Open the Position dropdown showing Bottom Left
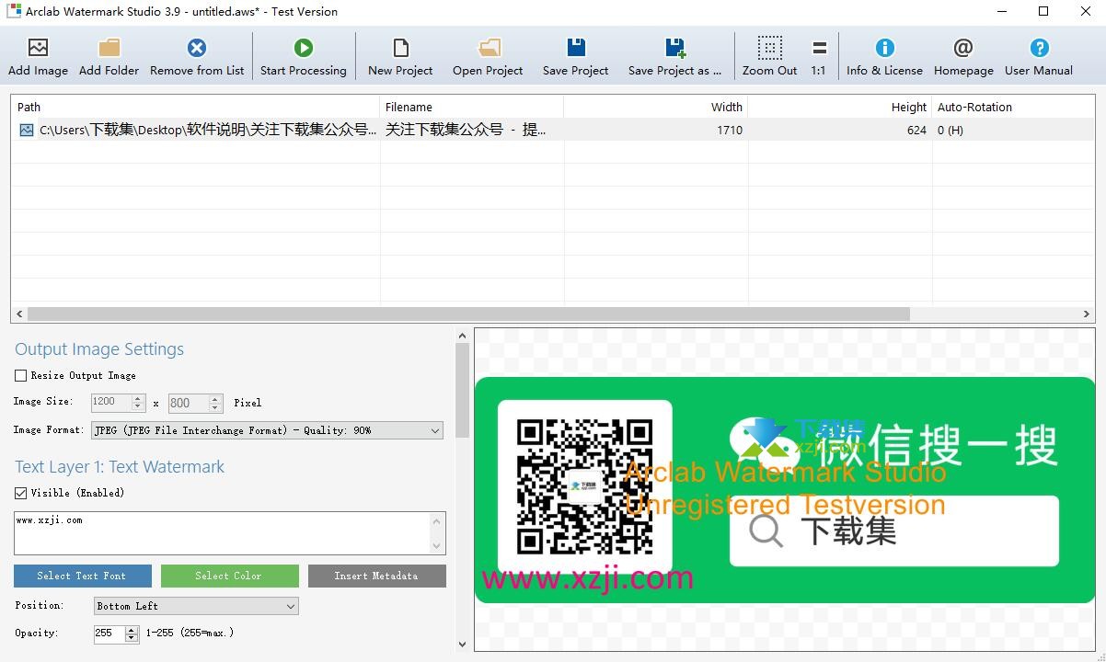The image size is (1106, 662). (x=196, y=606)
